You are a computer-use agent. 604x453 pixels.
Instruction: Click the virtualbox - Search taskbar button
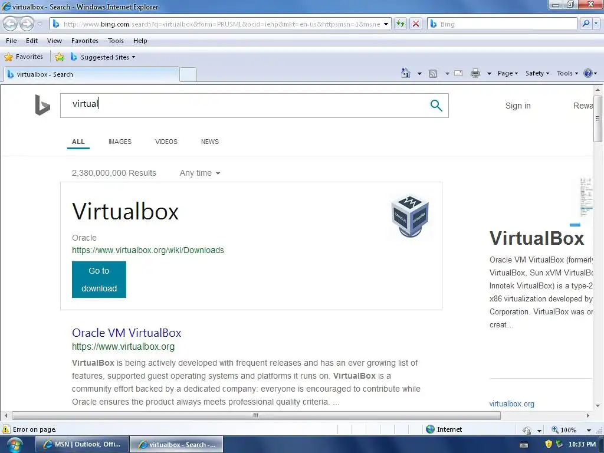pyautogui.click(x=176, y=445)
